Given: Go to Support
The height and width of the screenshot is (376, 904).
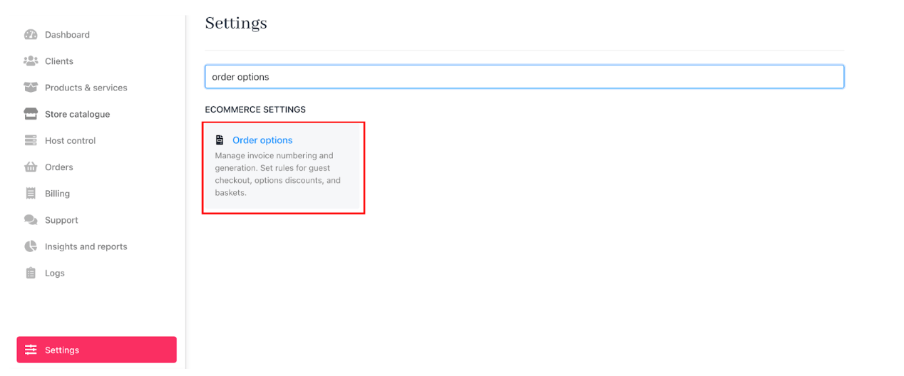Looking at the screenshot, I should point(61,220).
